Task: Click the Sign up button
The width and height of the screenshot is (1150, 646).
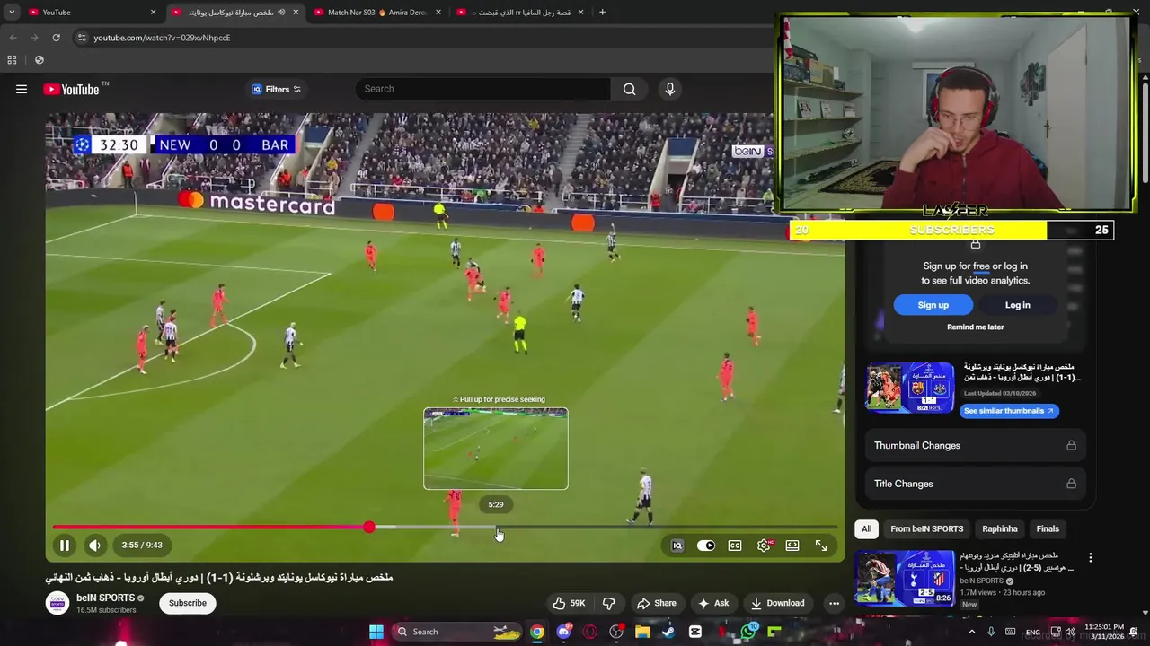Action: (933, 305)
